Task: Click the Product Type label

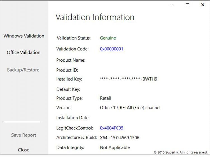Action: [69, 98]
